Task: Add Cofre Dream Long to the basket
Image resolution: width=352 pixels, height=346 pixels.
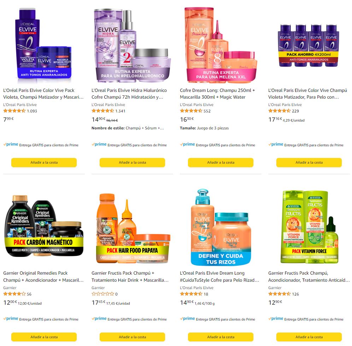Action: (x=221, y=162)
